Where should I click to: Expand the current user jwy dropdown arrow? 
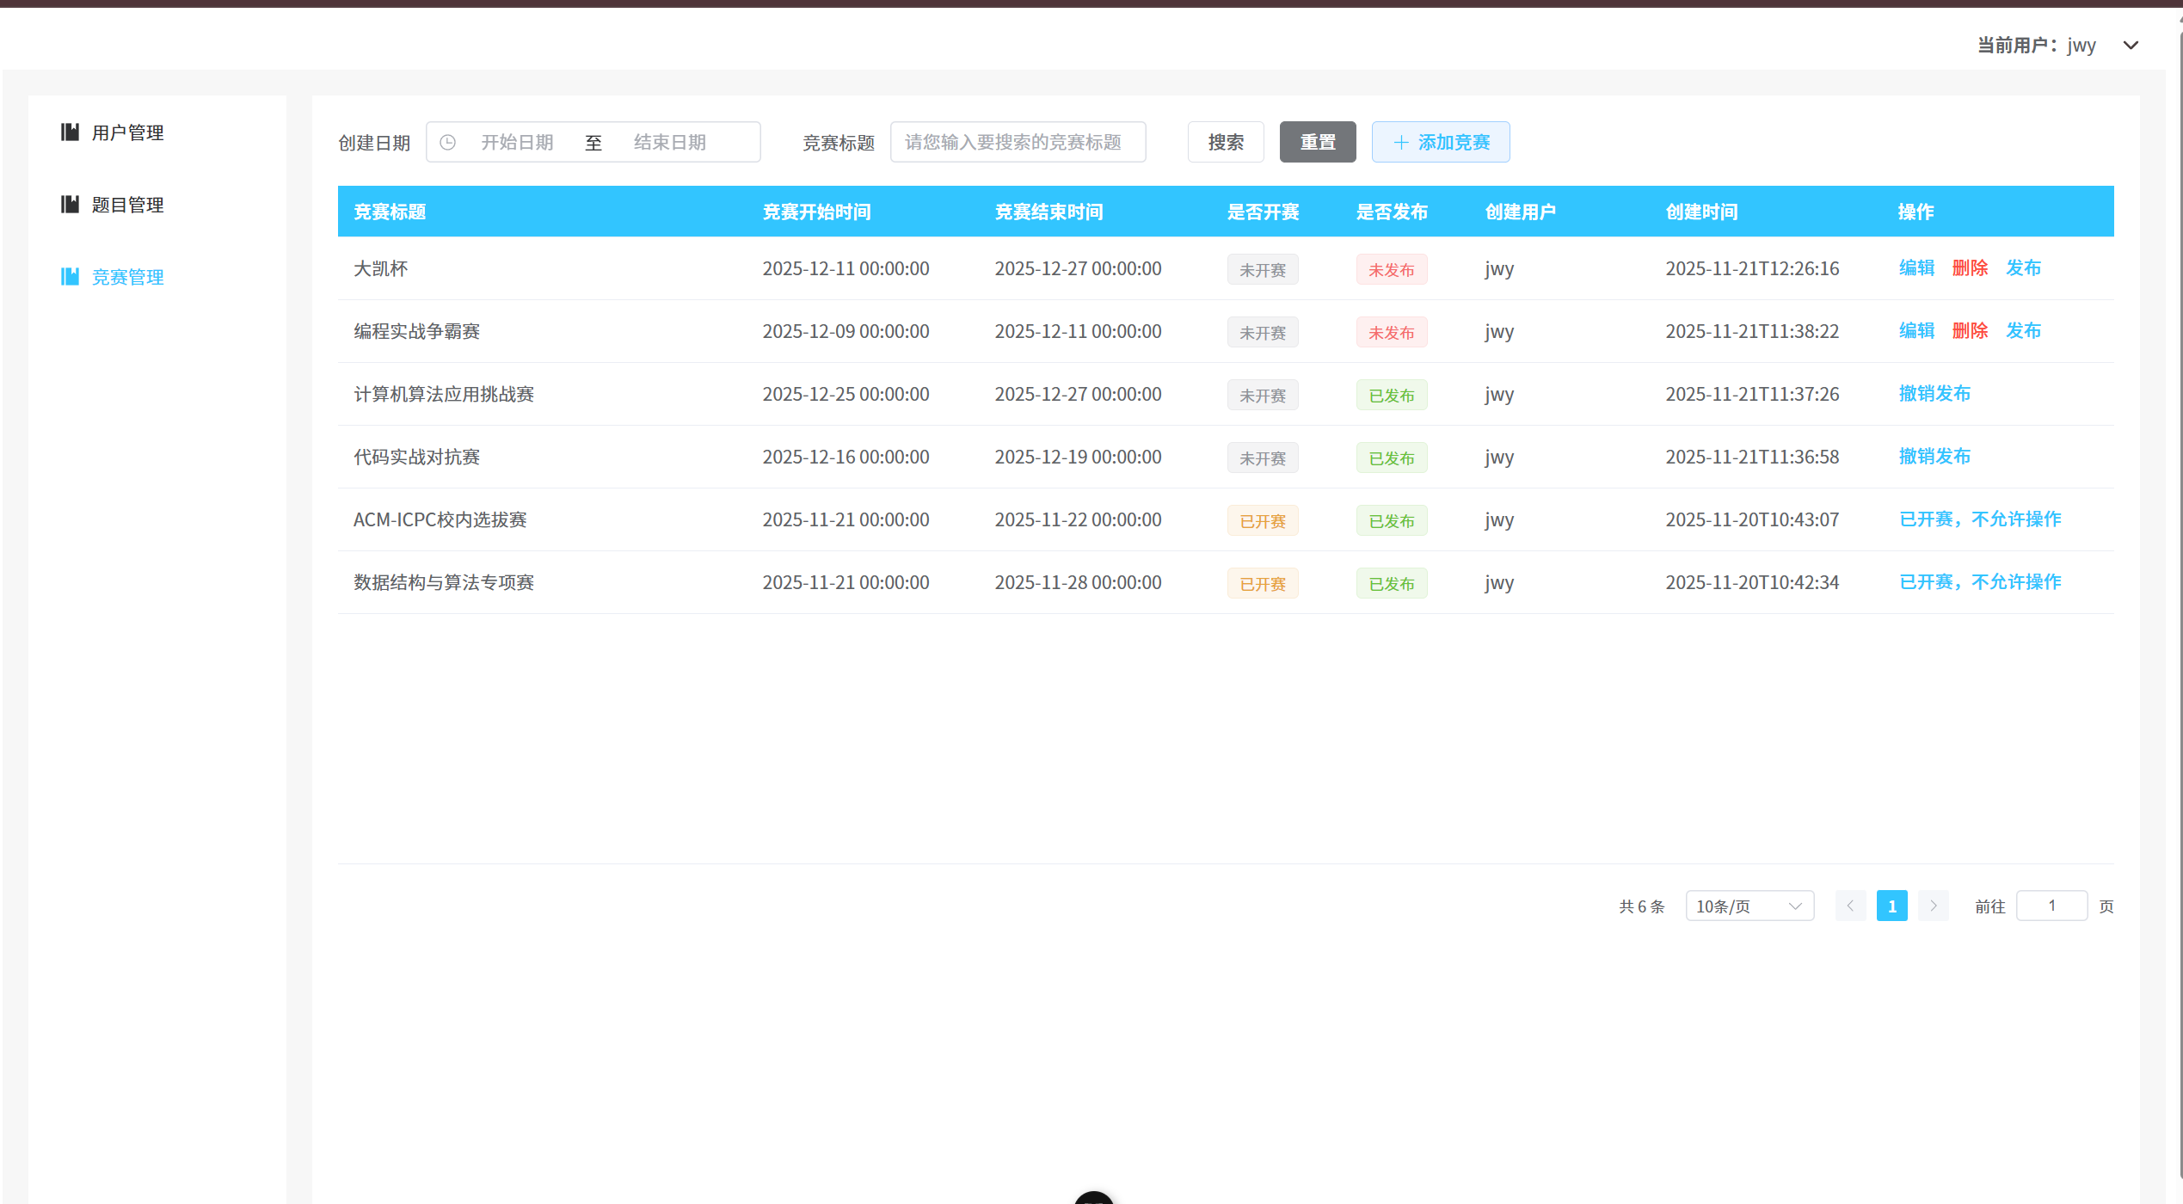coord(2131,46)
